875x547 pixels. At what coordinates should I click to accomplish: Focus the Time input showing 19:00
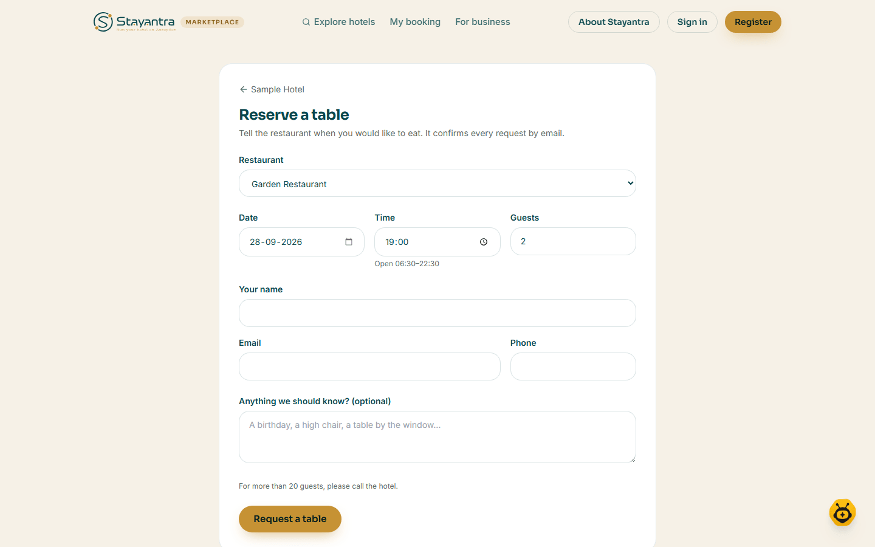(437, 242)
